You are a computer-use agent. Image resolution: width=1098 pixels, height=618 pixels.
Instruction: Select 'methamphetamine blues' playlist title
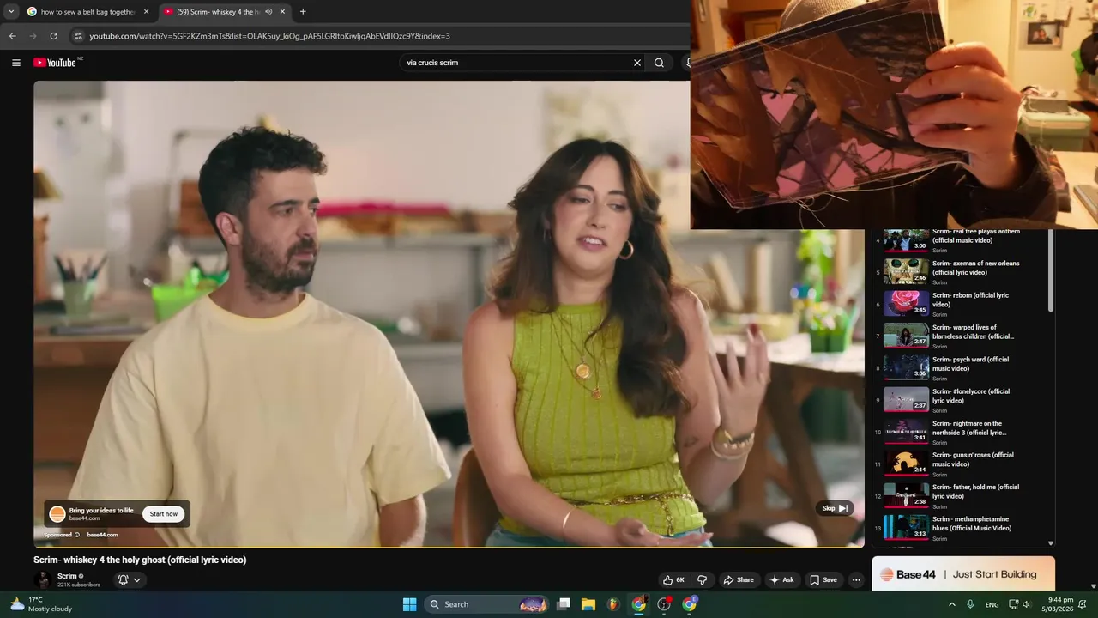click(x=972, y=524)
